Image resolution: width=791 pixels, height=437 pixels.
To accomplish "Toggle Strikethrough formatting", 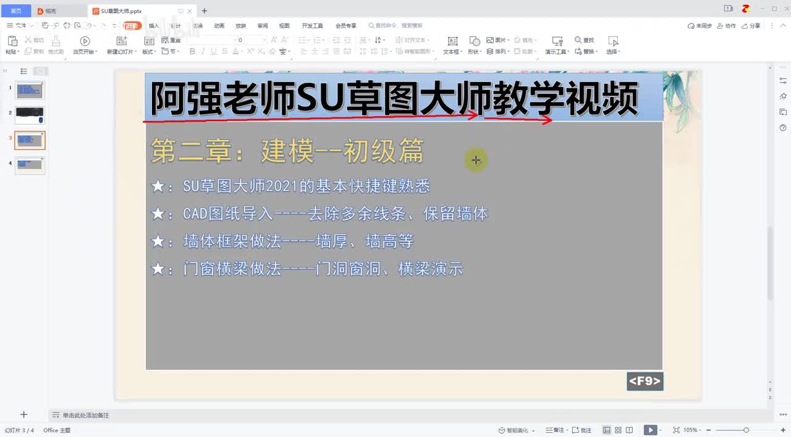I will [225, 52].
